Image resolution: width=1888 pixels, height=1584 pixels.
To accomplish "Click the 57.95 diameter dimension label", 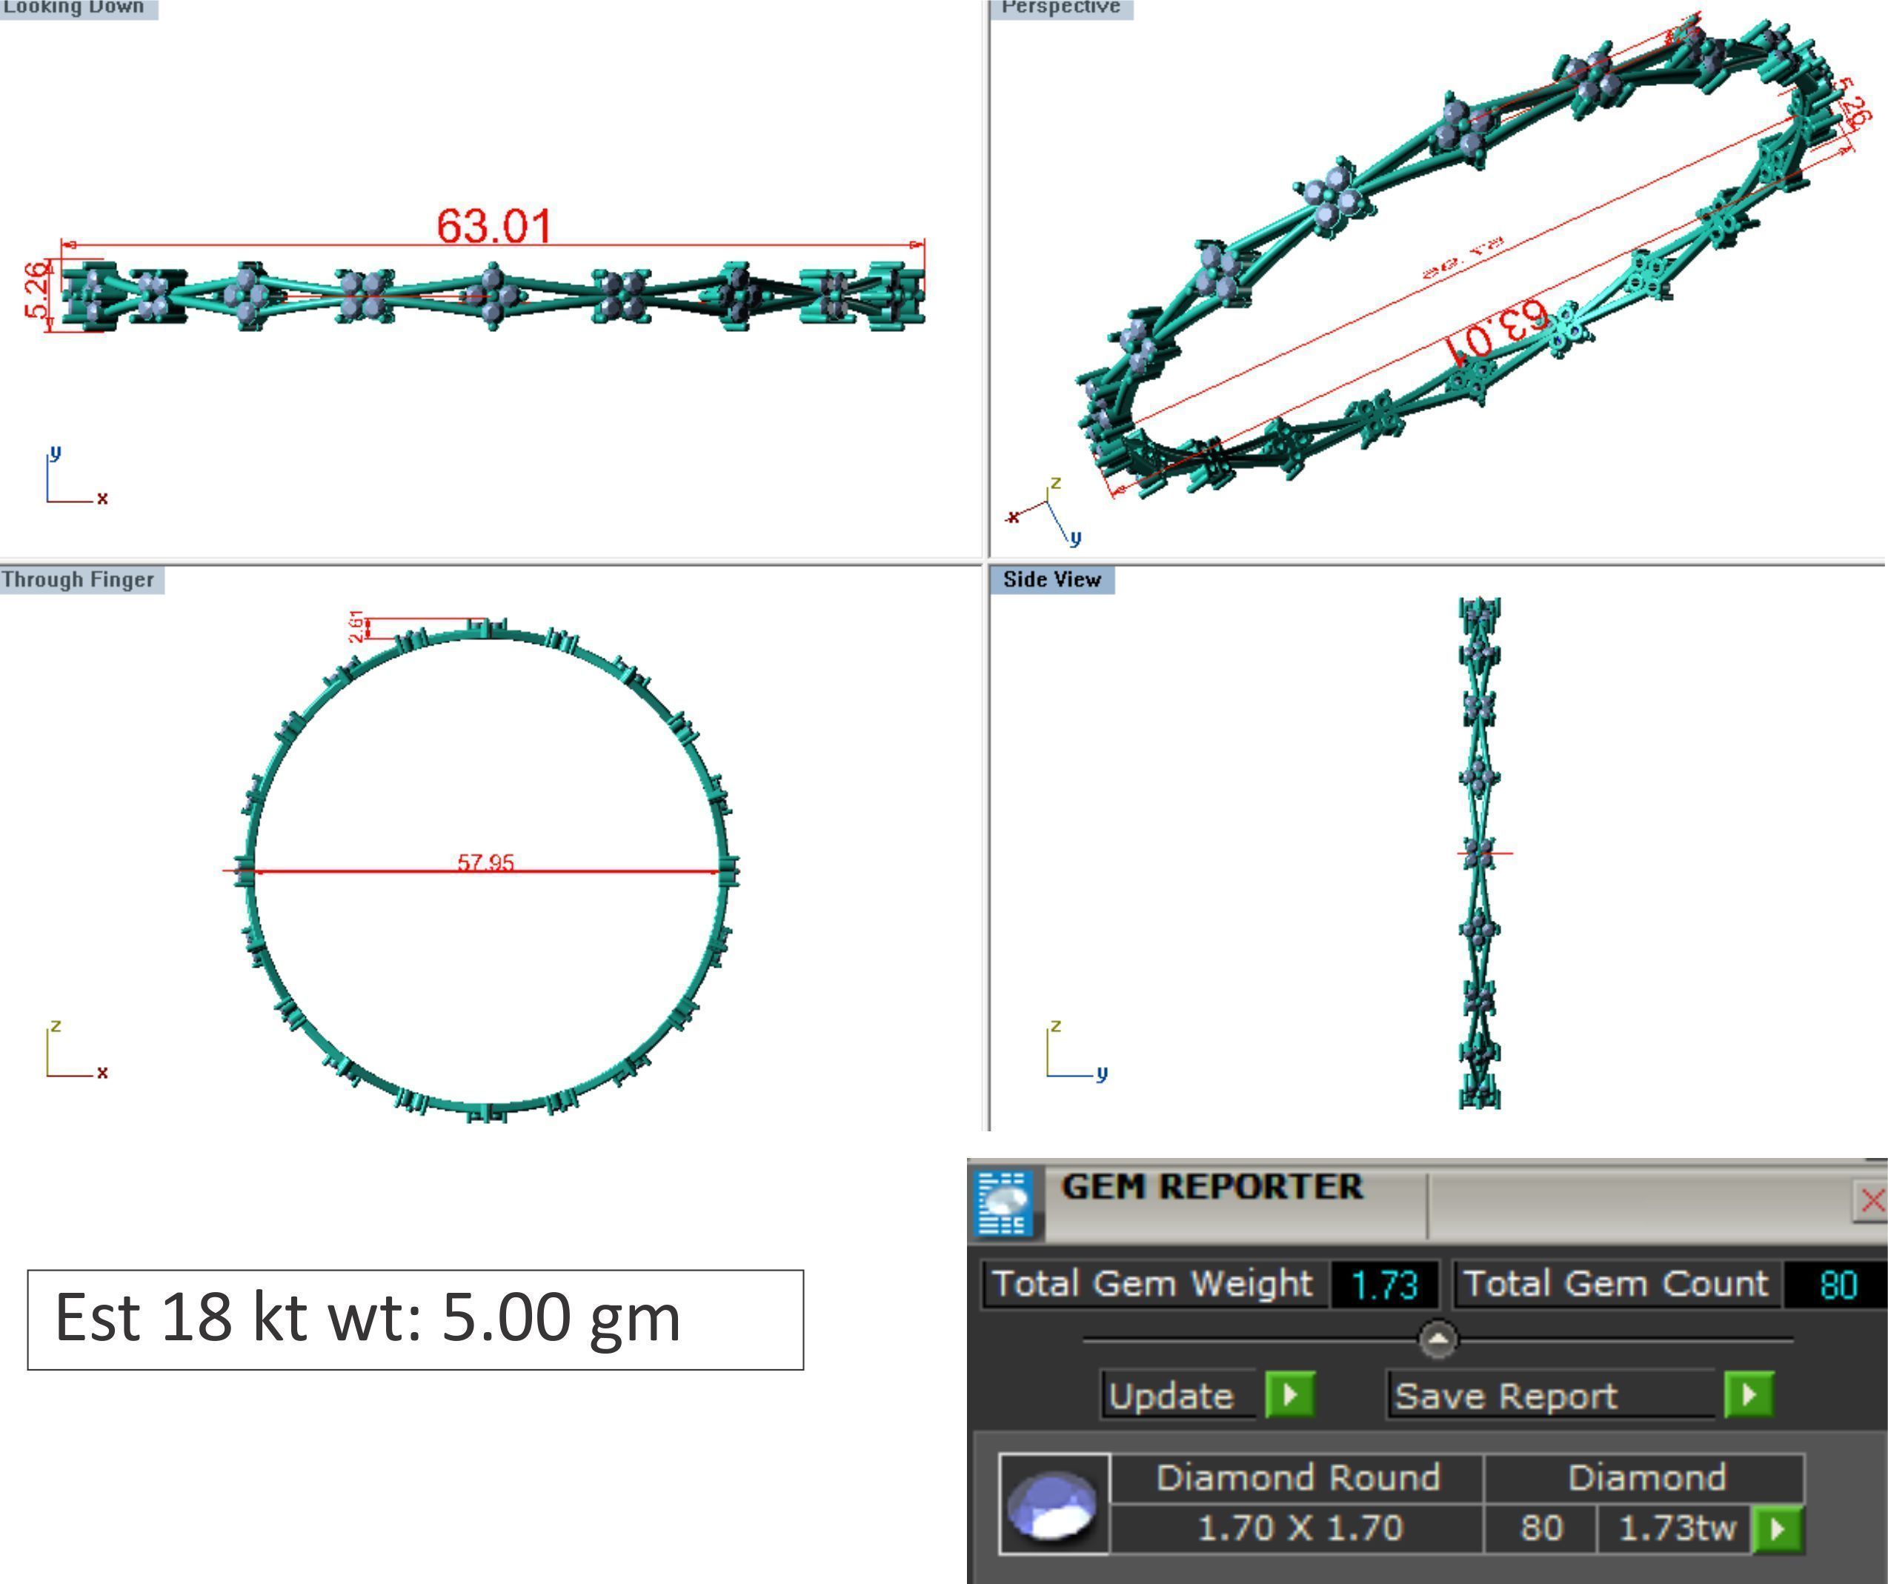I will (485, 862).
